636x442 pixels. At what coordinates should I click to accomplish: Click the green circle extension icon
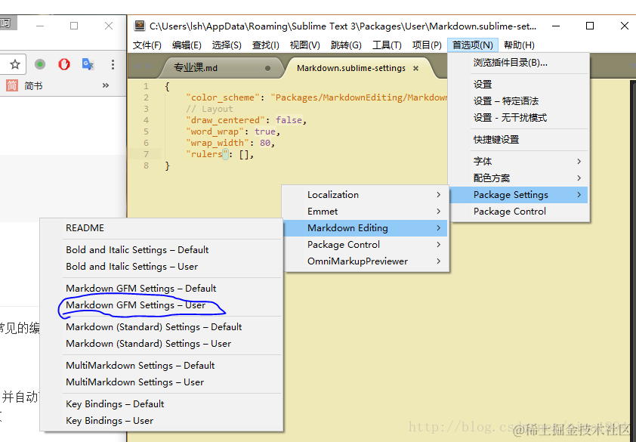pos(40,64)
